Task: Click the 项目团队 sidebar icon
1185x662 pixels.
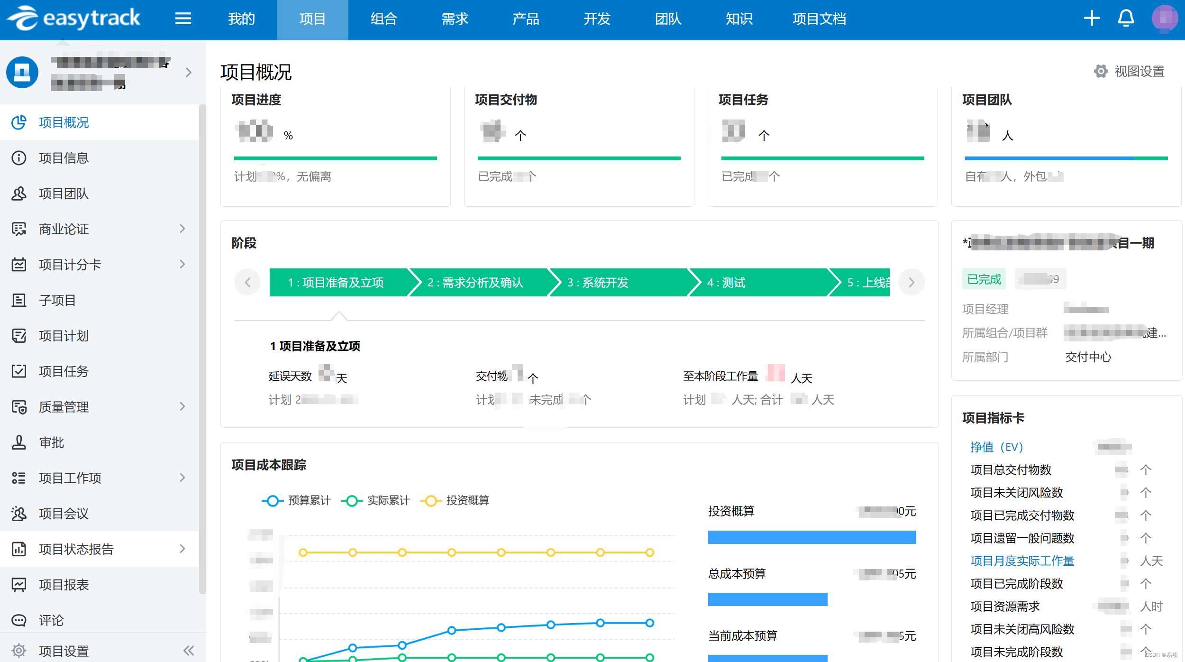Action: point(19,193)
